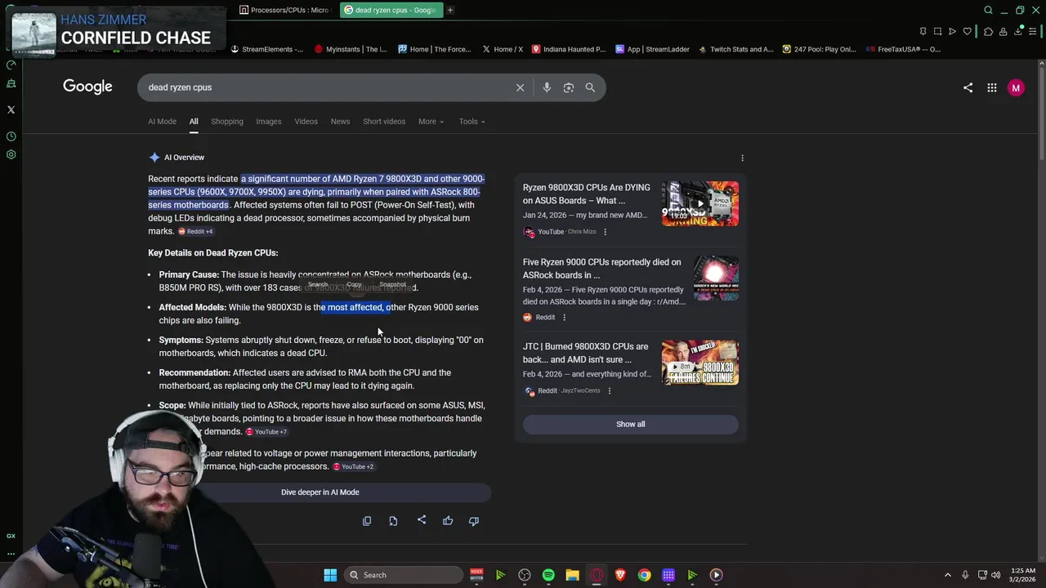The height and width of the screenshot is (588, 1046).
Task: Expand the Tools dropdown
Action: pos(472,122)
